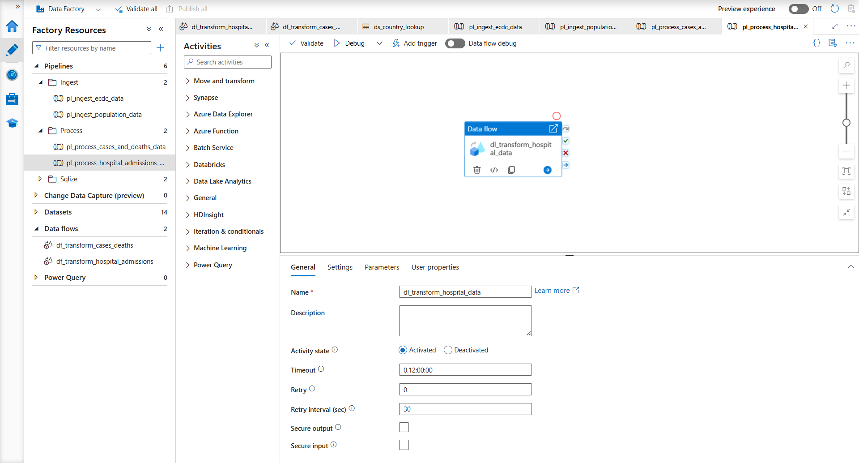Select the General properties tab
859x463 pixels.
click(303, 267)
